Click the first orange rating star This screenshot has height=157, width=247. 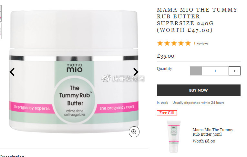click(x=160, y=43)
